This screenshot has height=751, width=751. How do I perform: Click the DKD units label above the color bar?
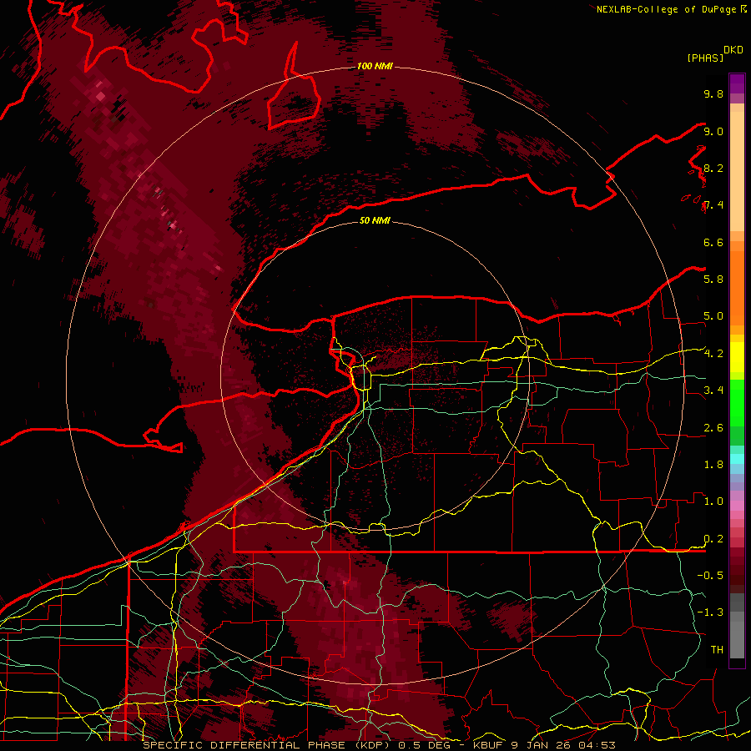pyautogui.click(x=733, y=50)
